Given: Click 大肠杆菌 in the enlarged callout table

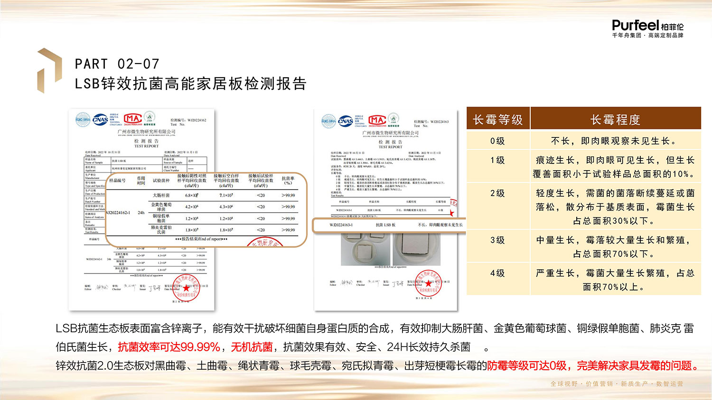Looking at the screenshot, I should point(161,195).
